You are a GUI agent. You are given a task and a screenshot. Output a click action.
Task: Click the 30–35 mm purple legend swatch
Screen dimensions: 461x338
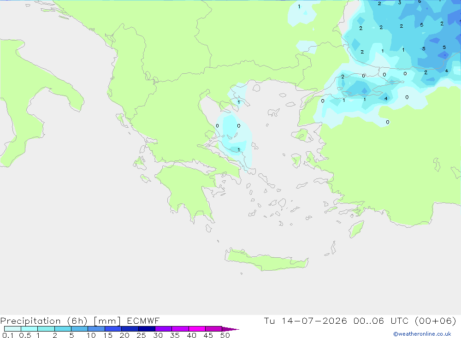tap(164, 329)
